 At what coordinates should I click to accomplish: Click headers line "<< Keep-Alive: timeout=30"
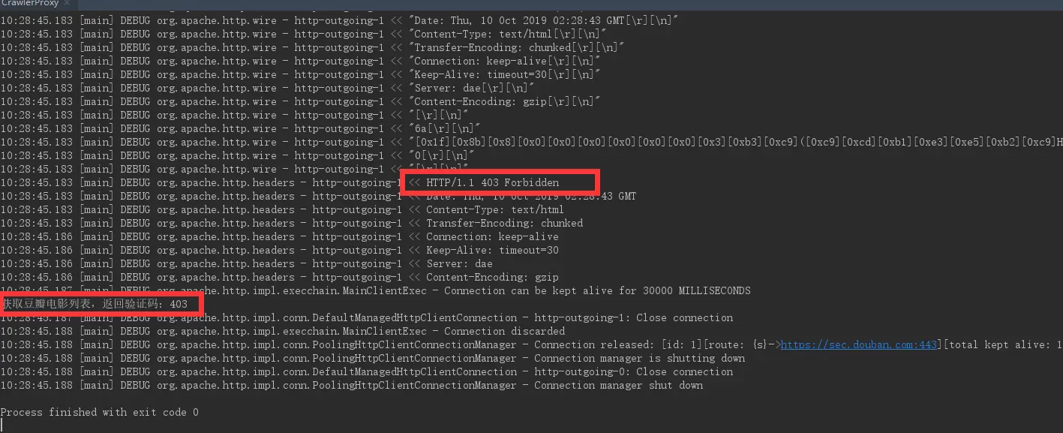point(279,250)
